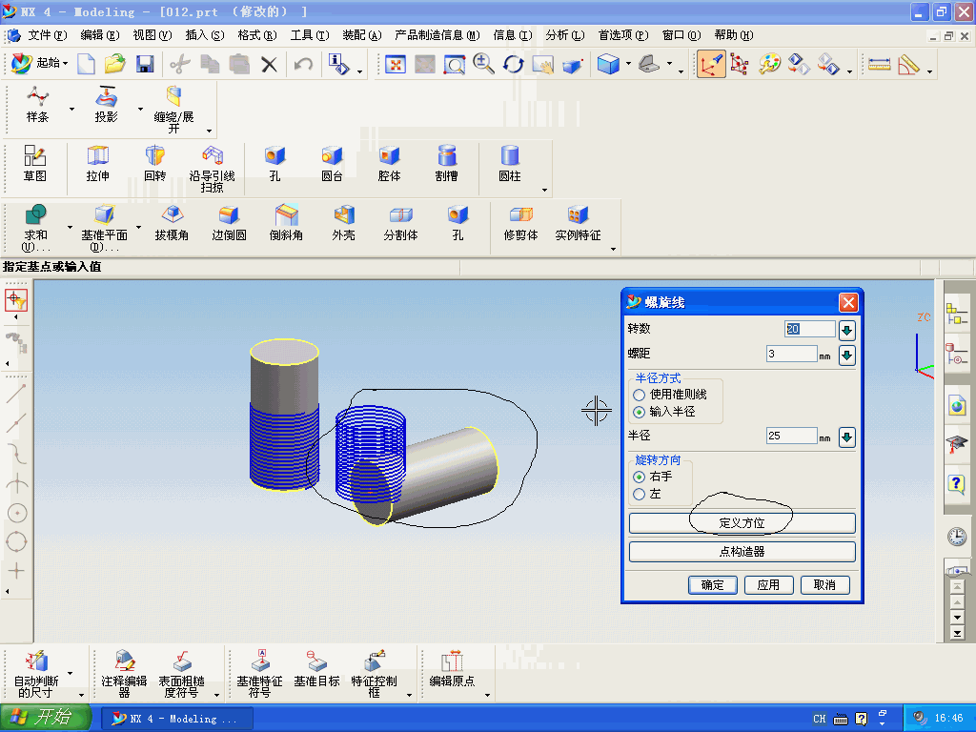Select the 输入半径 radio option
The width and height of the screenshot is (976, 732).
639,412
